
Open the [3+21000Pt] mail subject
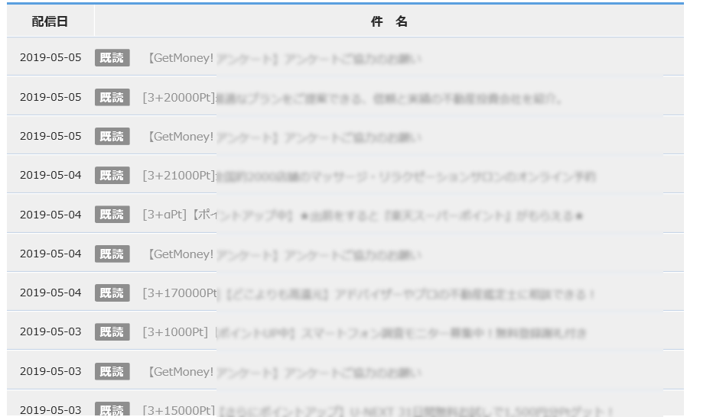370,176
